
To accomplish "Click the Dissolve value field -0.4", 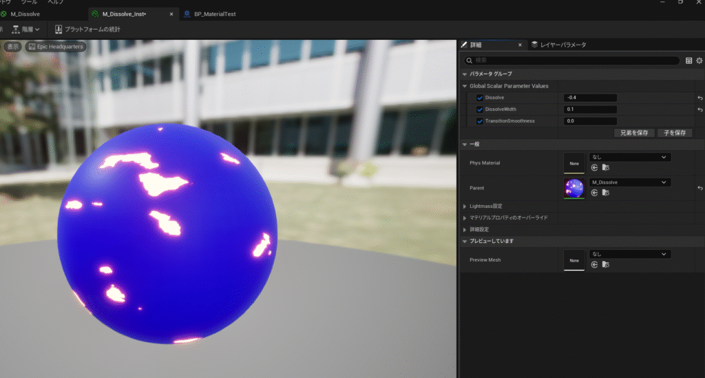I will point(590,98).
